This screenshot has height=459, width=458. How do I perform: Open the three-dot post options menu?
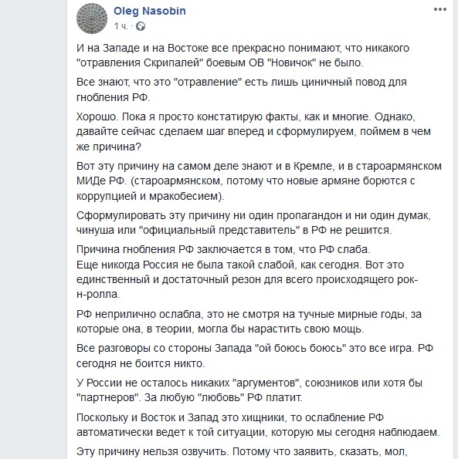click(x=439, y=10)
